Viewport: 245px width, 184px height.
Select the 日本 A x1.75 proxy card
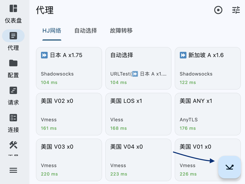point(69,68)
